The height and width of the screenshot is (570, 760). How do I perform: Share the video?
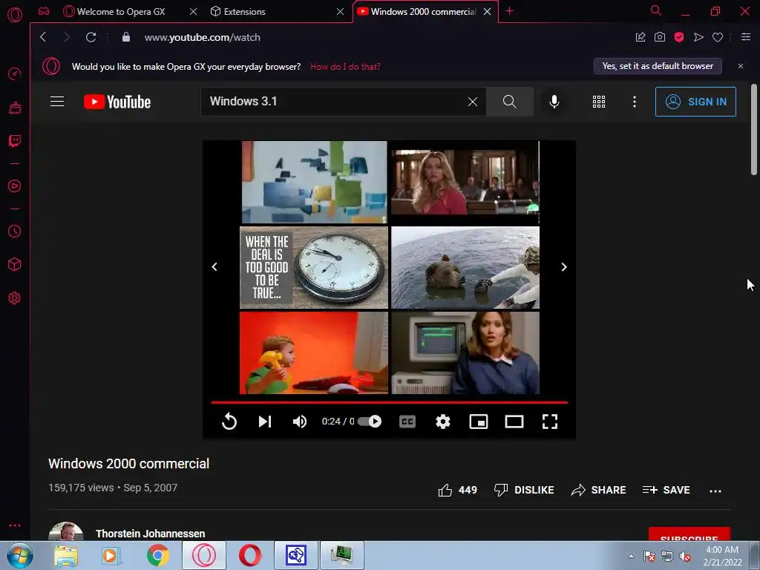click(599, 490)
